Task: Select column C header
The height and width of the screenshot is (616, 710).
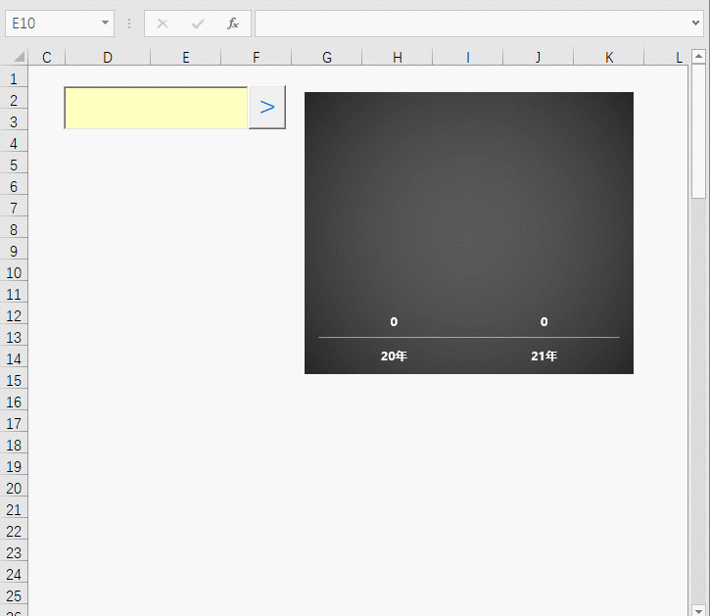Action: pos(47,58)
